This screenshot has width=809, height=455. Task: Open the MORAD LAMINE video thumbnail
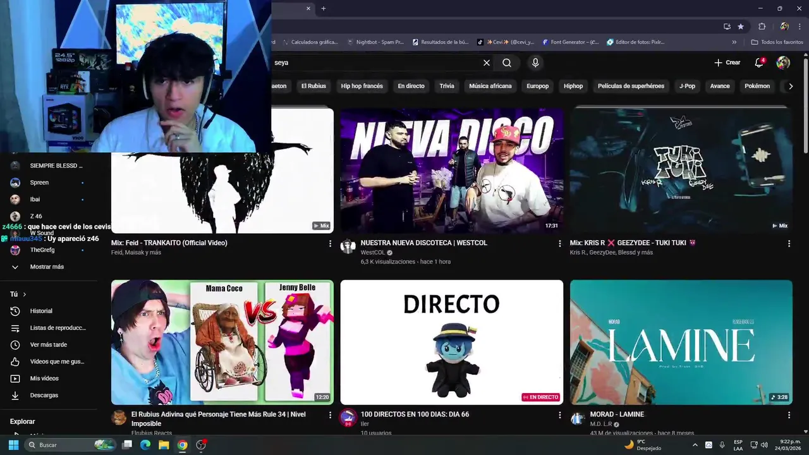[681, 342]
